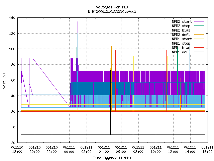Image resolution: width=214 pixels, height=161 pixels.
Task: Click the x-axis tick label 061211 16:00
Action: (207, 150)
